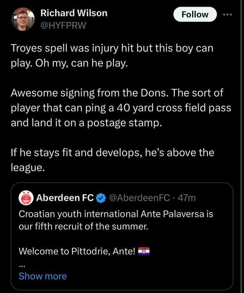Follow Richard Wilson with the Follow button
Screen dimensions: 244x293
point(195,15)
